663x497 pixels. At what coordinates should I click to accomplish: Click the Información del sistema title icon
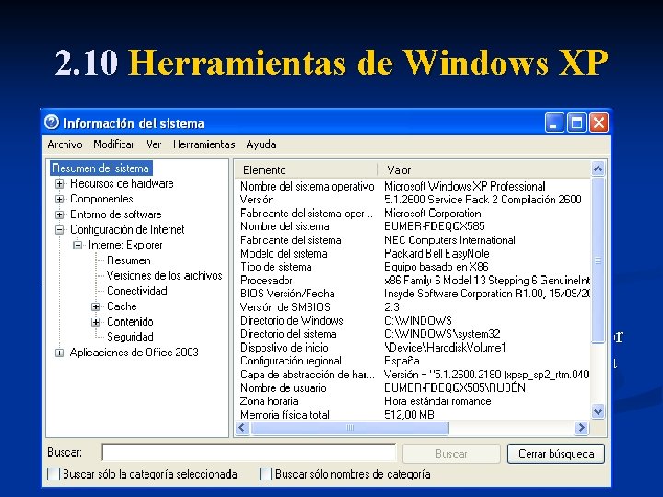point(52,122)
